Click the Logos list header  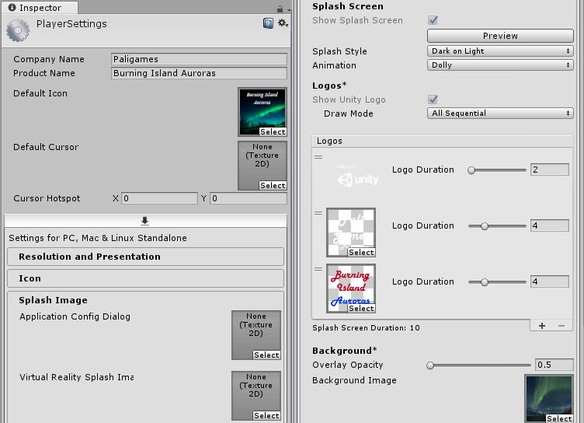tap(442, 141)
